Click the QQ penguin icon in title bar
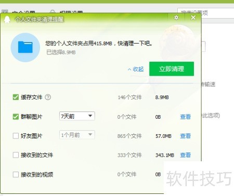 (x=7, y=20)
